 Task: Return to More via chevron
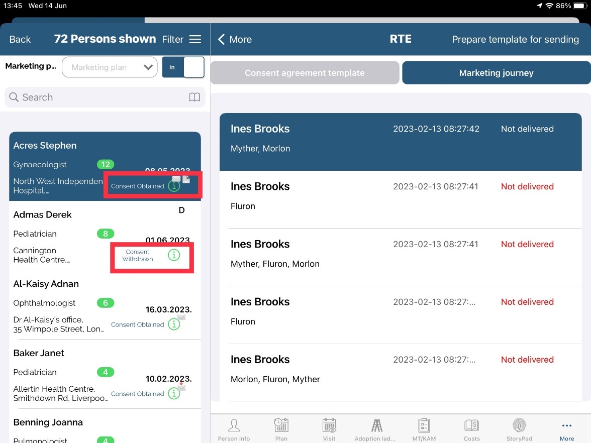coord(234,39)
